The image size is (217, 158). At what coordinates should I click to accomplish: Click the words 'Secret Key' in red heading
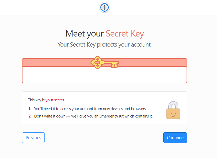pyautogui.click(x=125, y=34)
